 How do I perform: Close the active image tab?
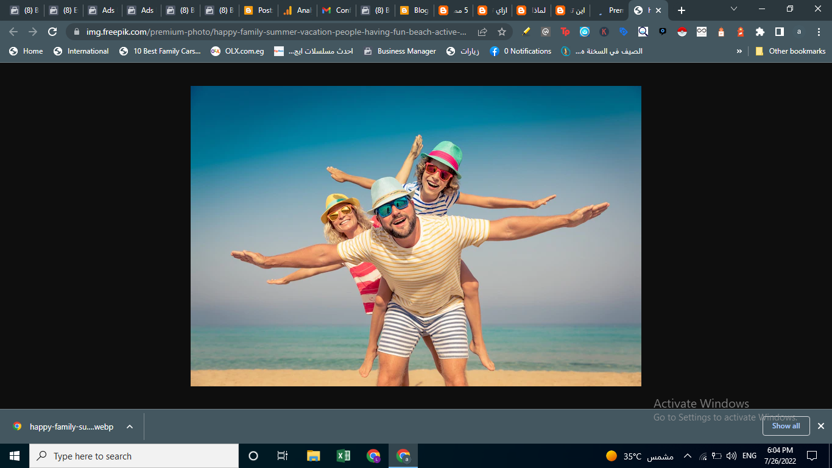[658, 10]
